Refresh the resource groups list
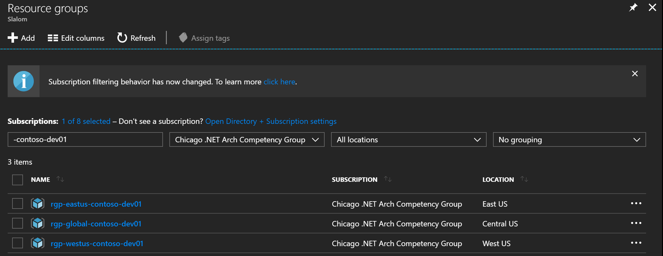This screenshot has width=663, height=256. click(x=136, y=38)
